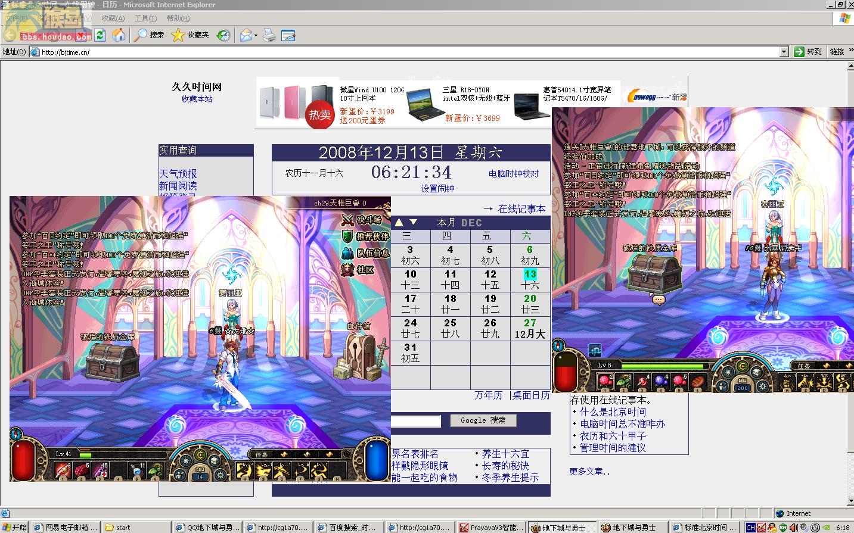Screen dimensions: 854x533
Task: Open the 养生十六宜 article link
Action: [505, 454]
